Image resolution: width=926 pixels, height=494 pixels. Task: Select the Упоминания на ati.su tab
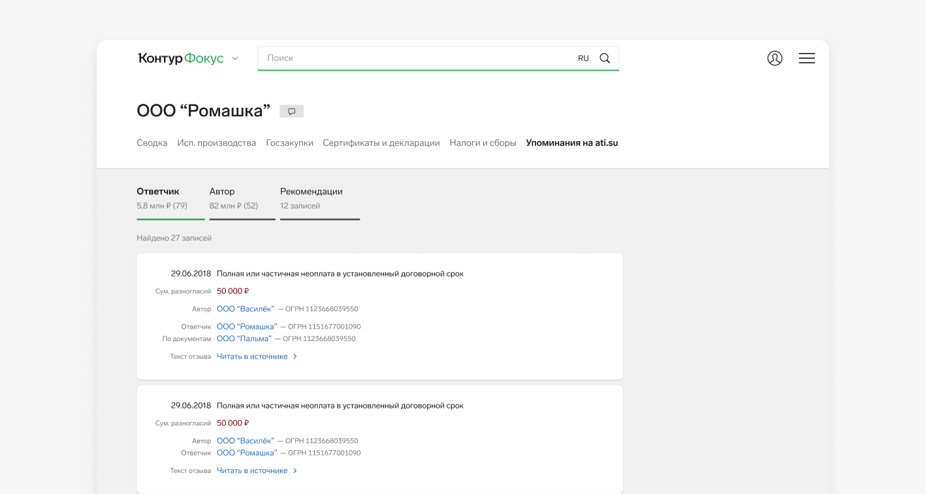click(571, 142)
